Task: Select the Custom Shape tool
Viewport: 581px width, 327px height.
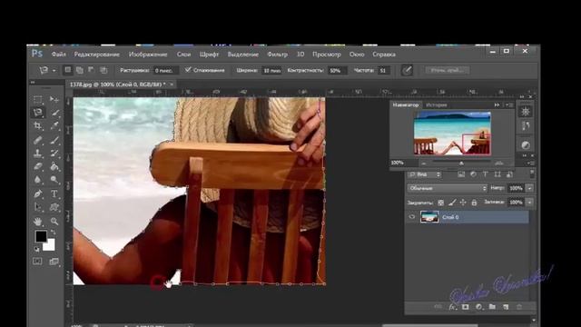Action: pyautogui.click(x=54, y=207)
